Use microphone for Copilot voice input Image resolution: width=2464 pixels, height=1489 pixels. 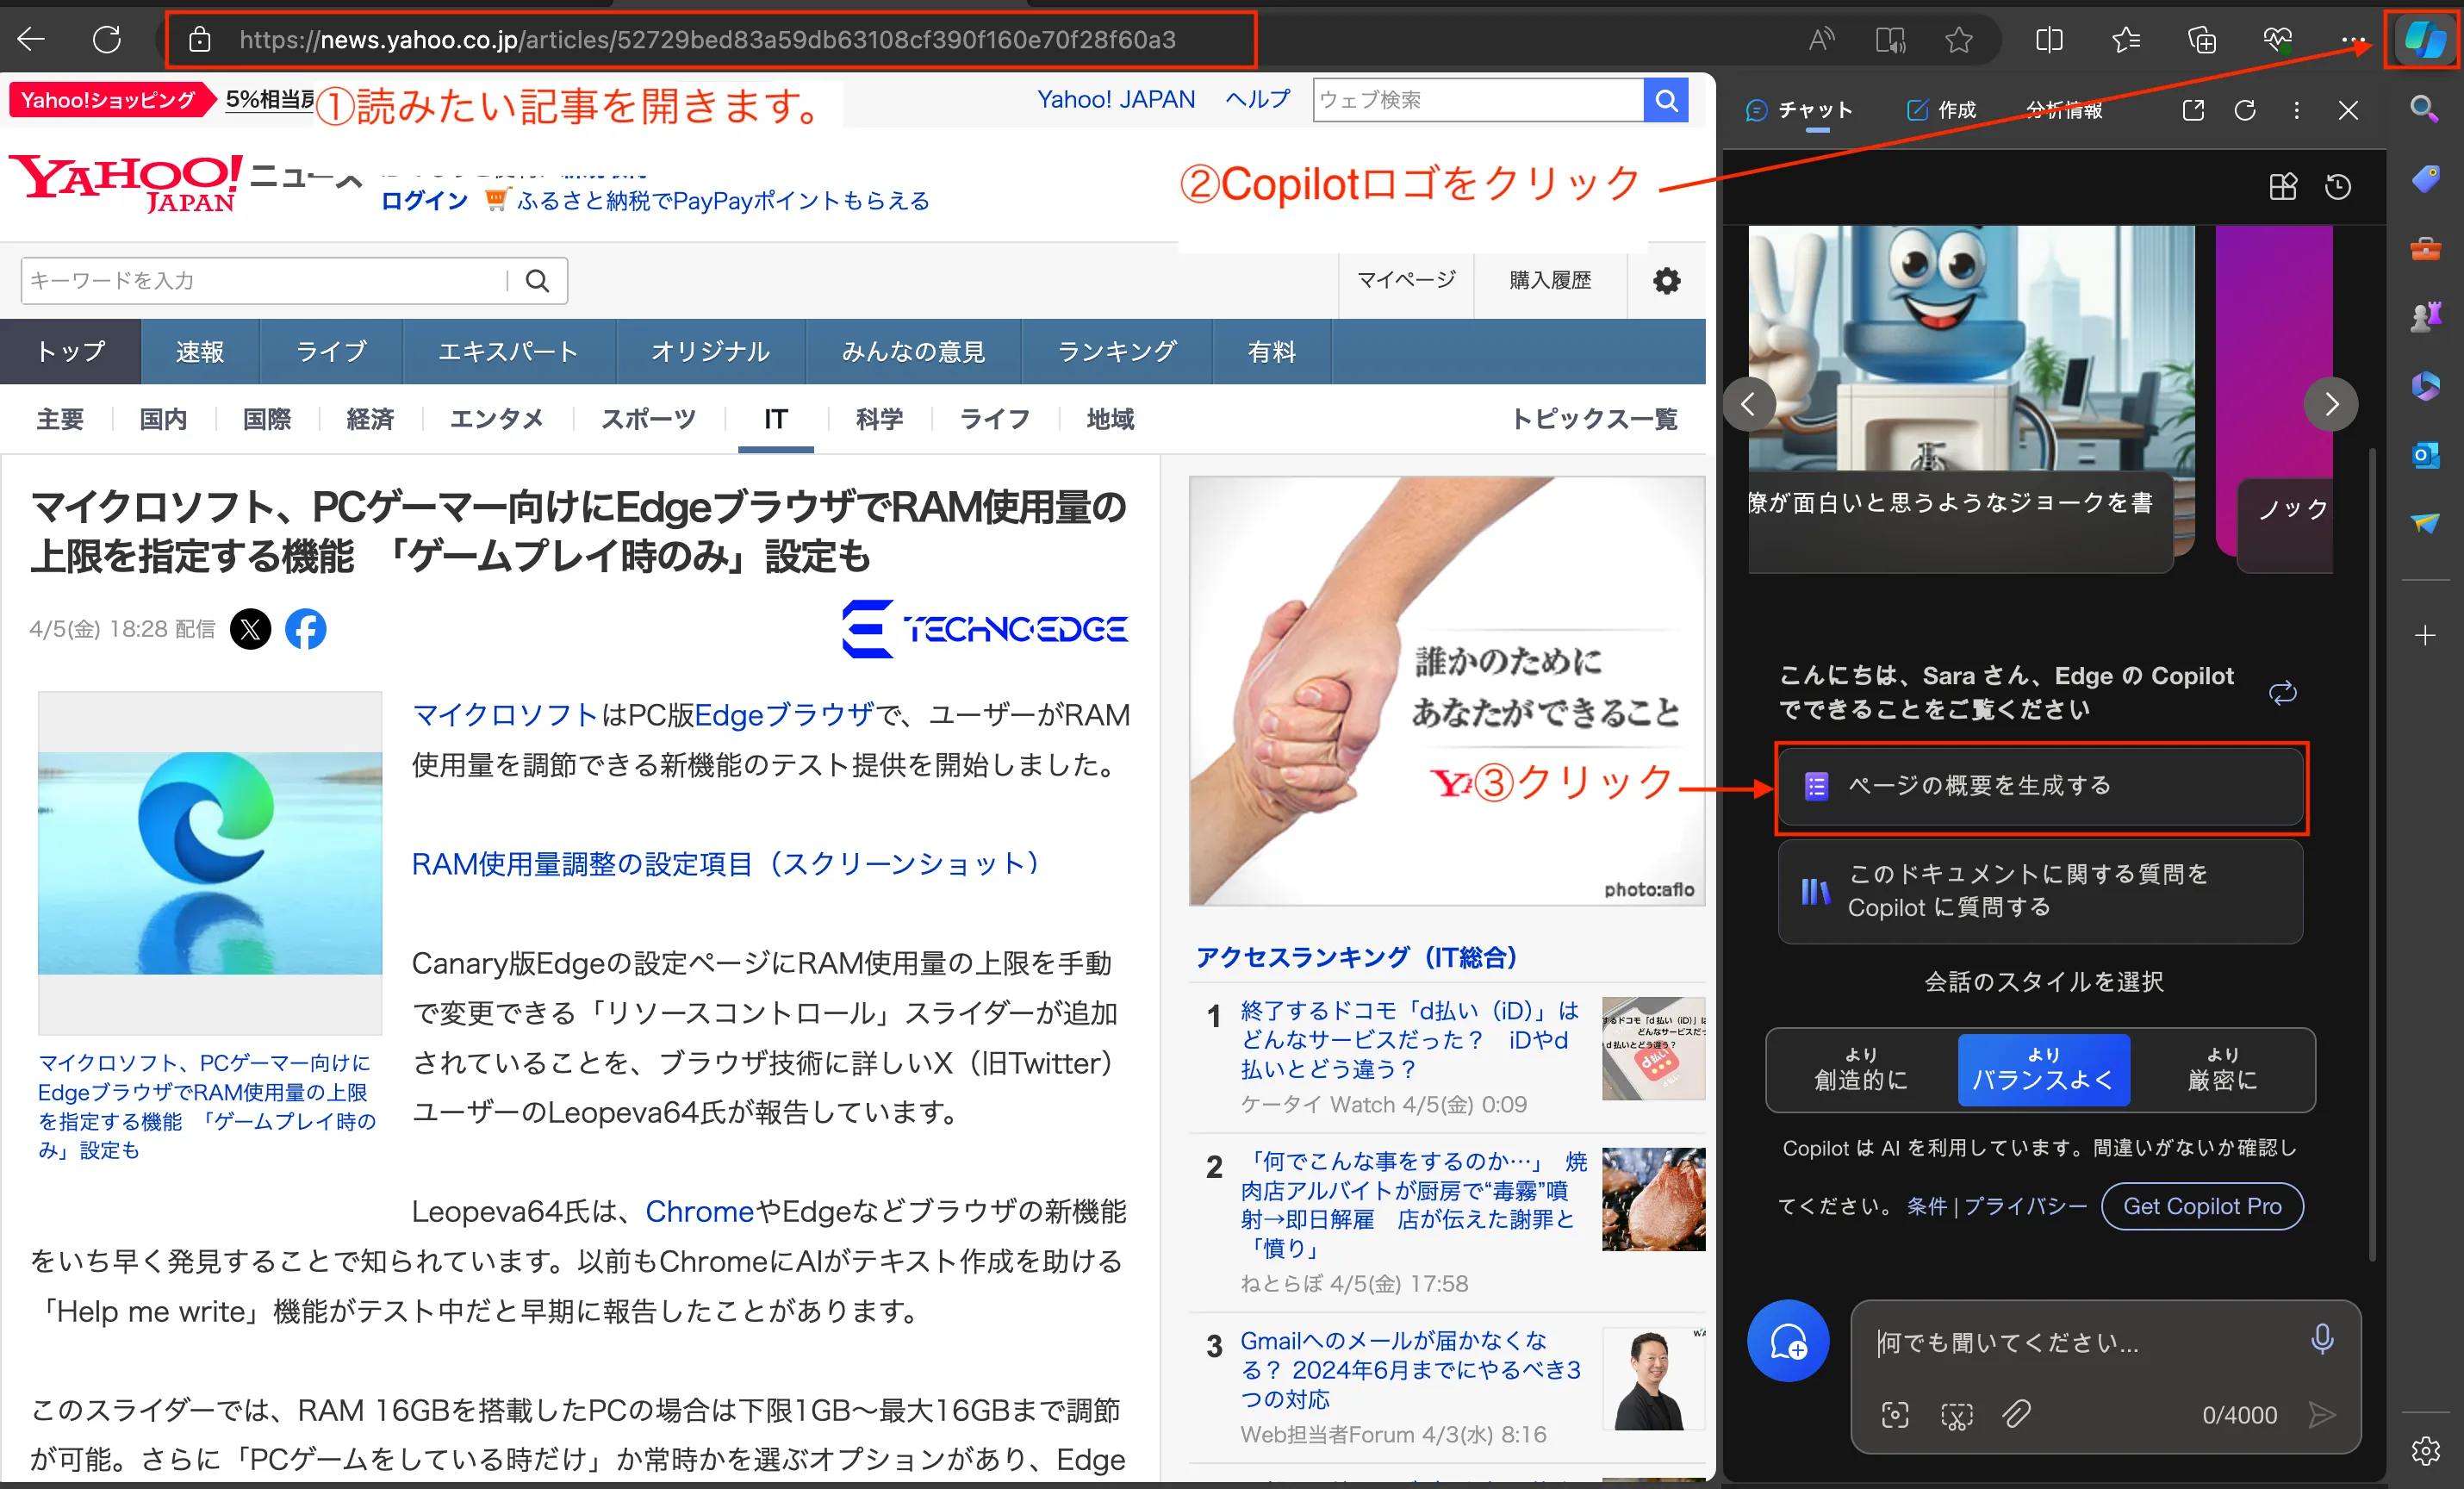tap(2322, 1338)
